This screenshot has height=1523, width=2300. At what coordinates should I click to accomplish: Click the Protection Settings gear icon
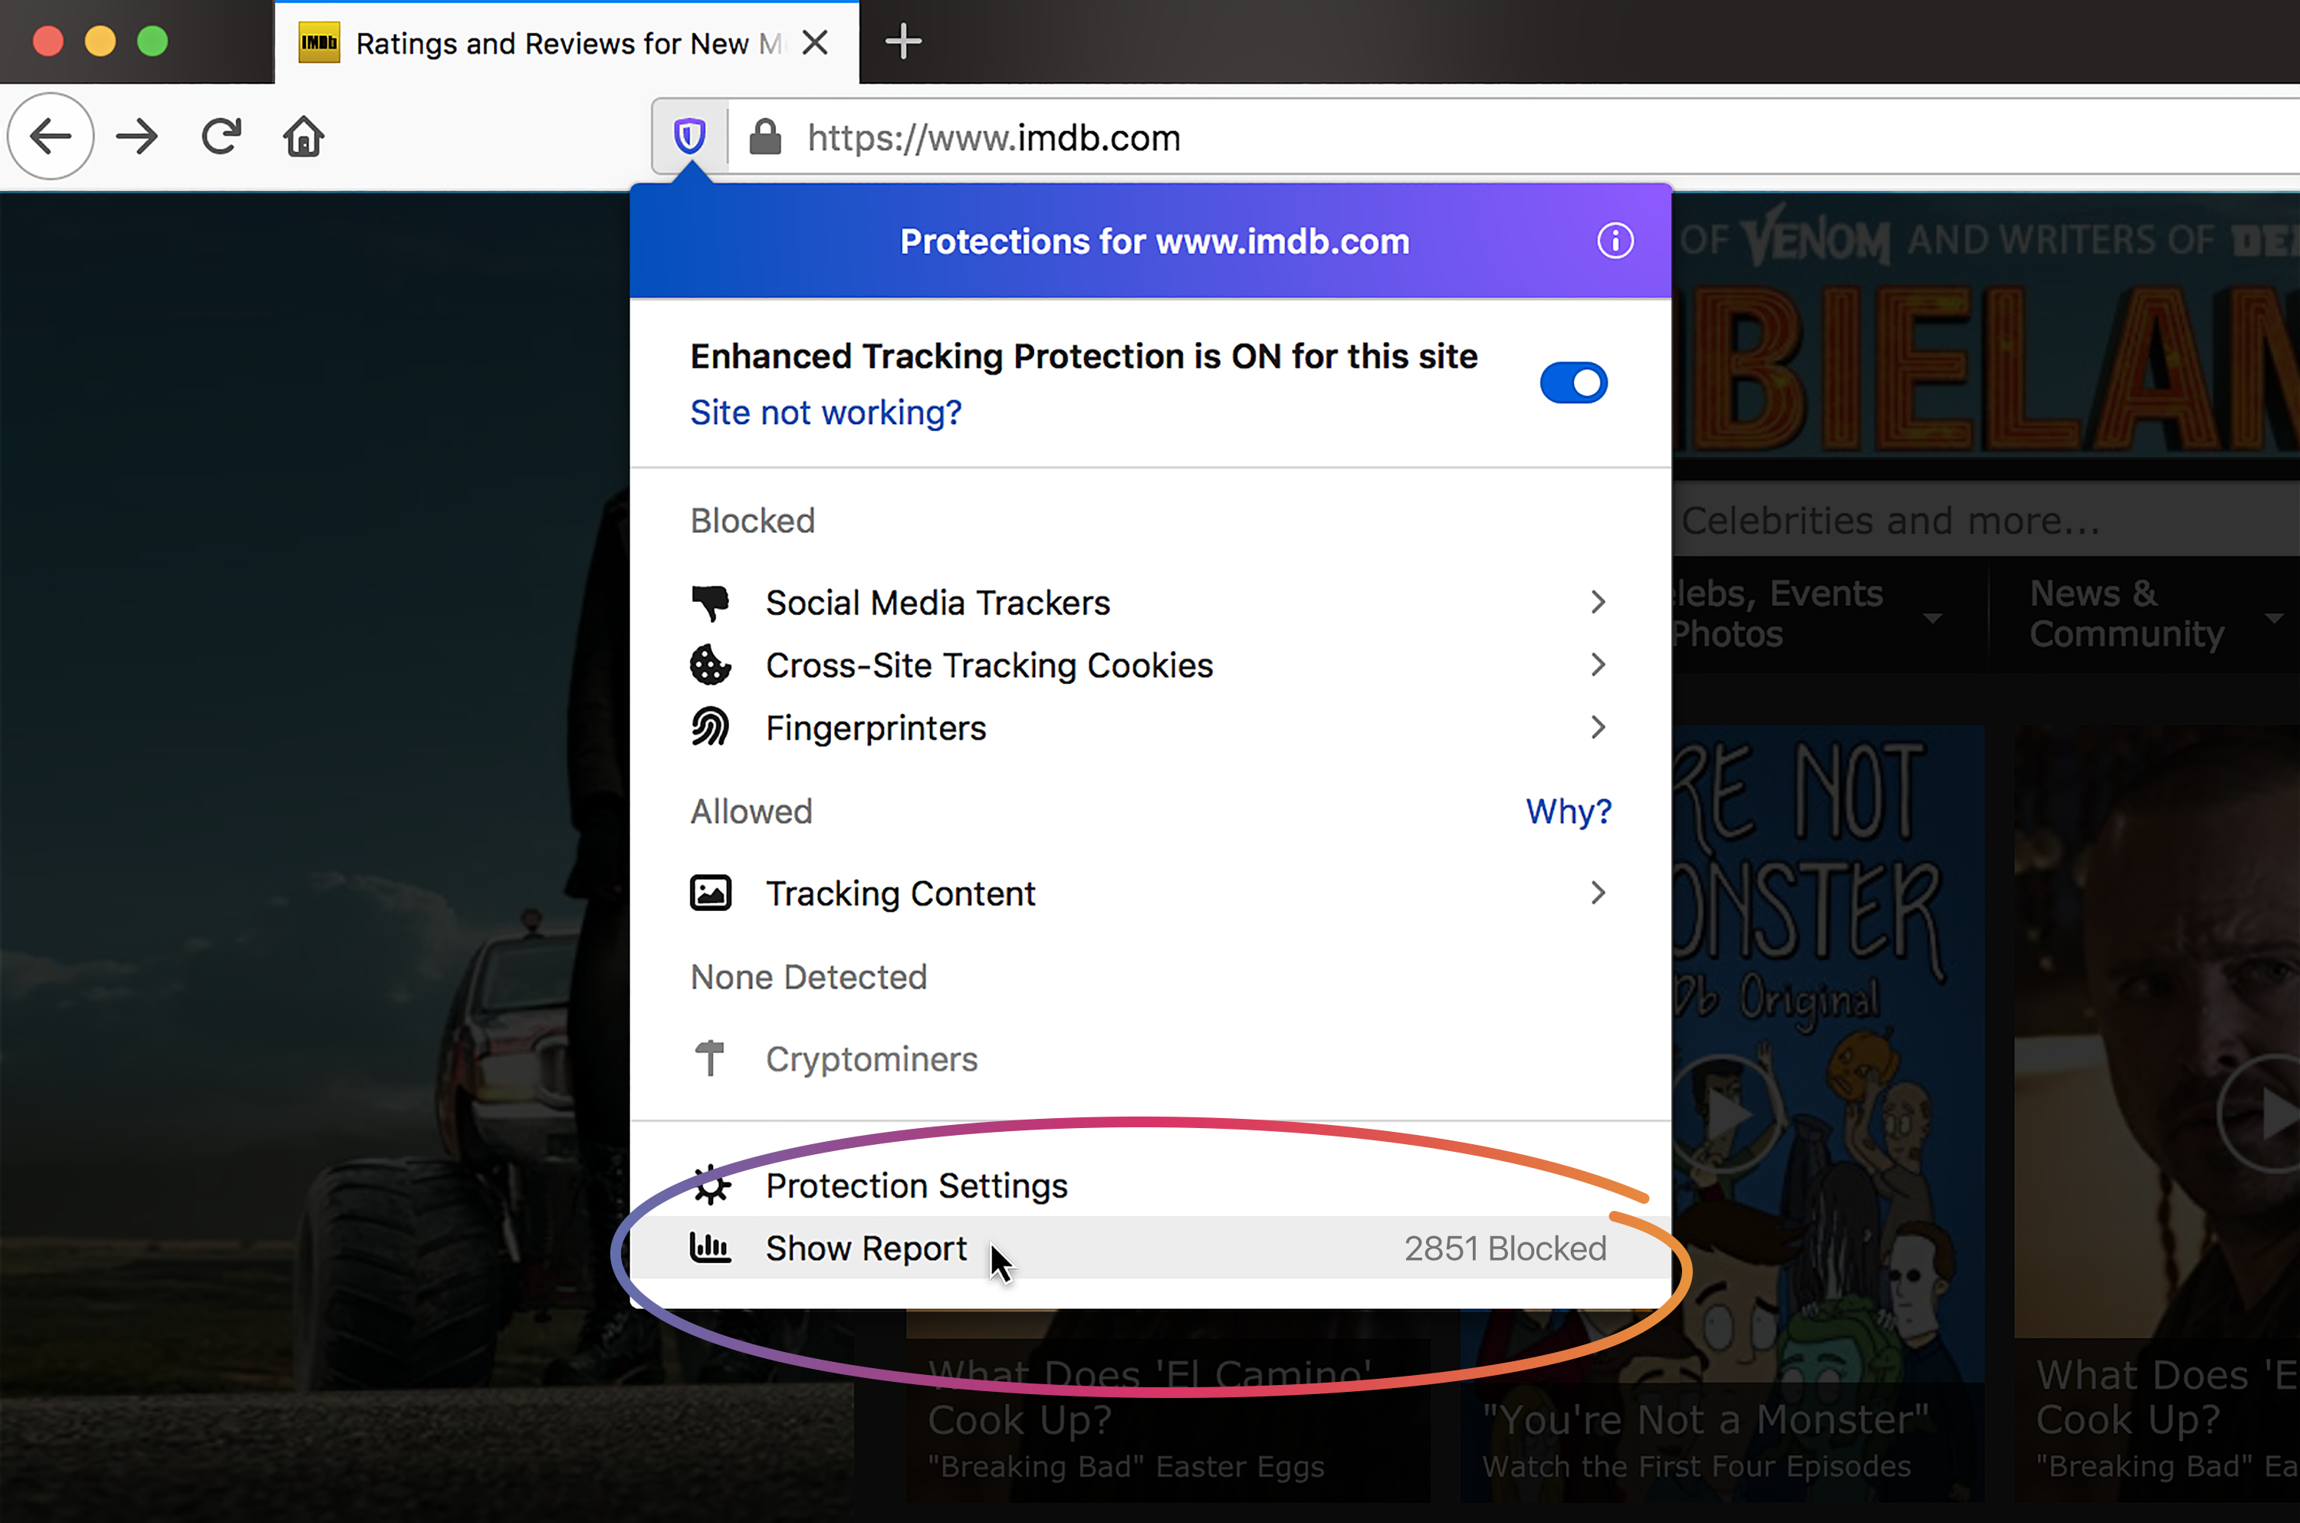[x=710, y=1185]
